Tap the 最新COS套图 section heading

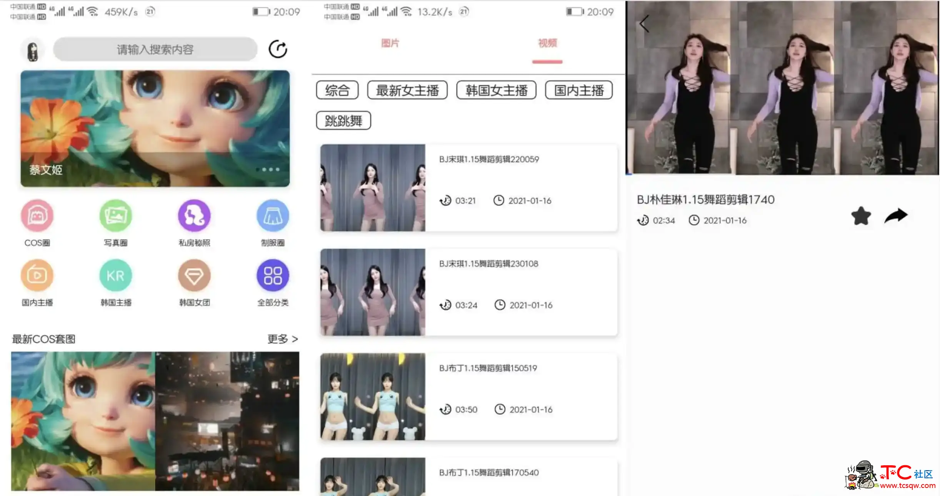pyautogui.click(x=43, y=339)
